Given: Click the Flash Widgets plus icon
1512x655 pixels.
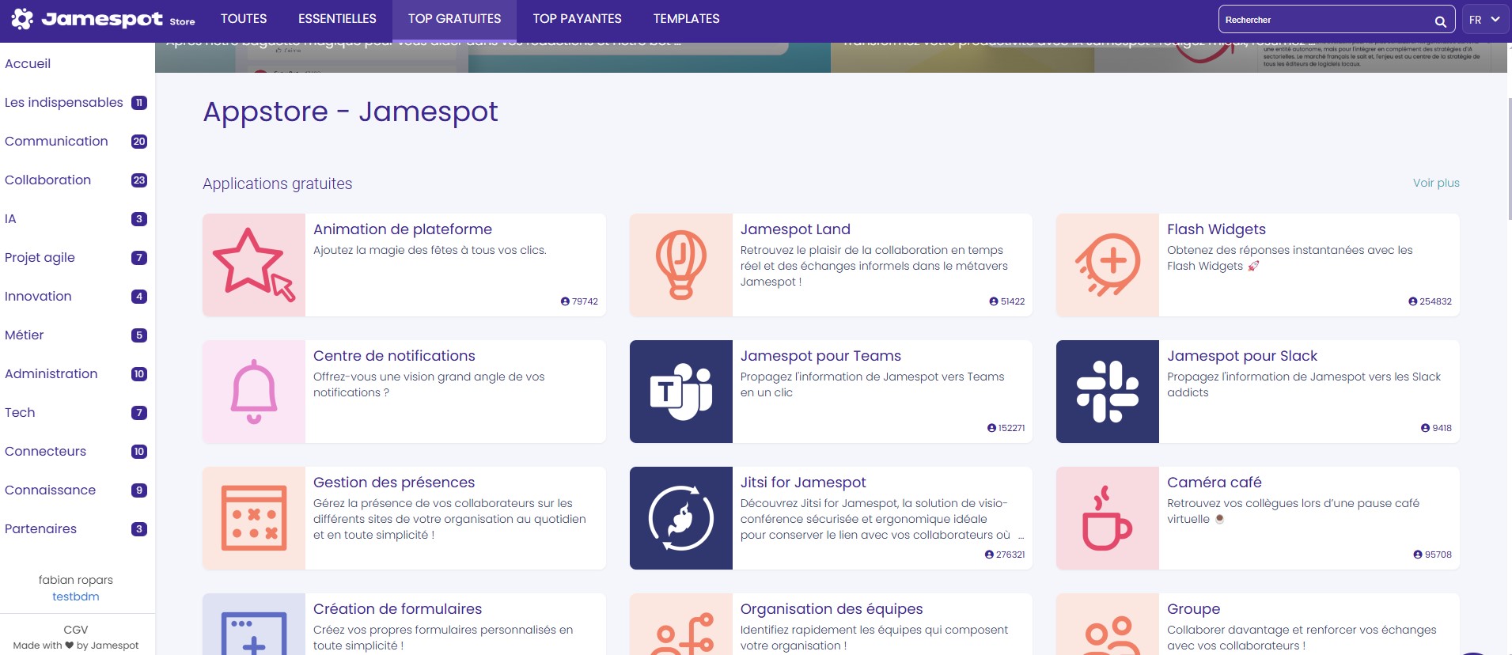Looking at the screenshot, I should pos(1107,265).
